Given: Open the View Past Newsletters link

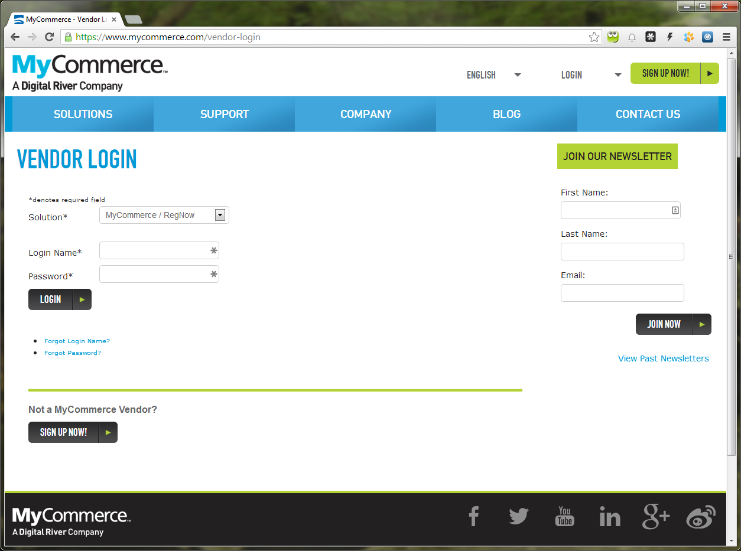Looking at the screenshot, I should [x=664, y=358].
